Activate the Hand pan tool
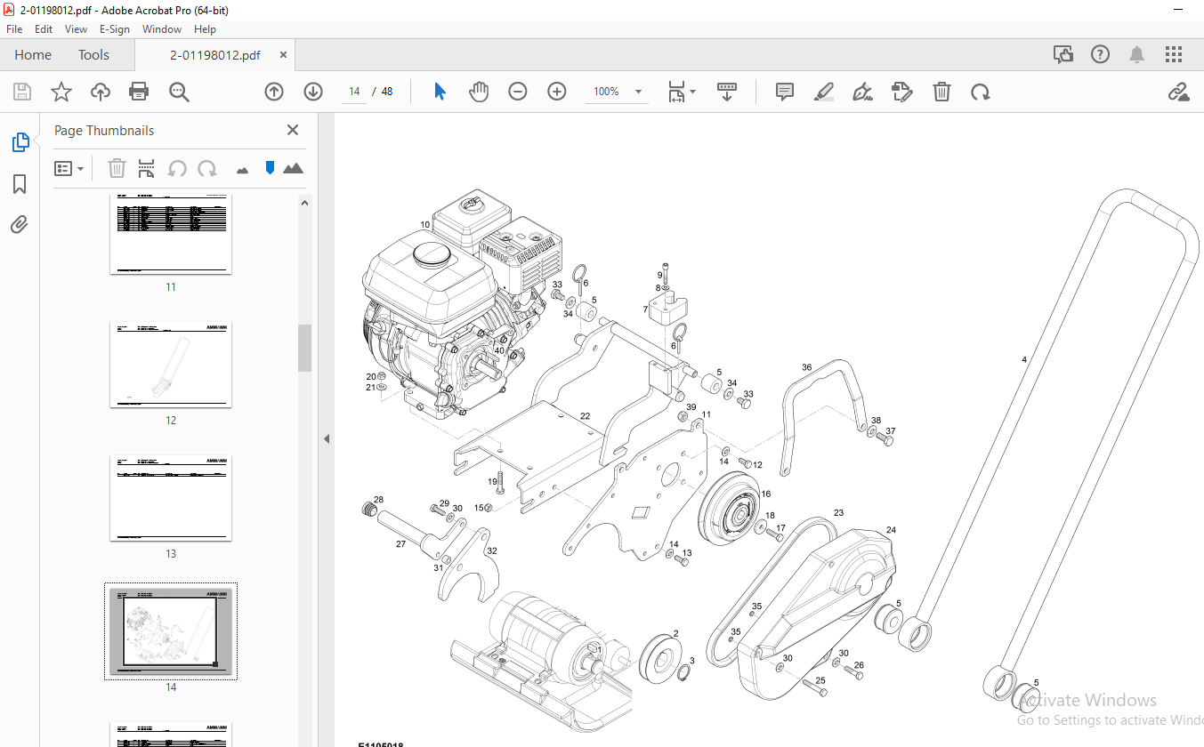Image resolution: width=1204 pixels, height=747 pixels. point(479,92)
